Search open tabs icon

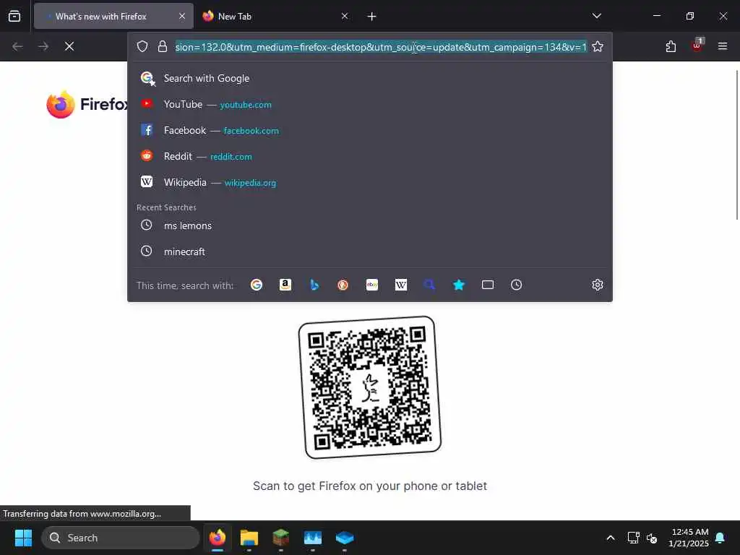[x=488, y=285]
